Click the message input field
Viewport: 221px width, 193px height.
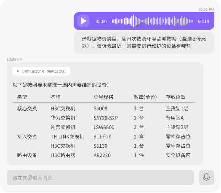coord(100,177)
